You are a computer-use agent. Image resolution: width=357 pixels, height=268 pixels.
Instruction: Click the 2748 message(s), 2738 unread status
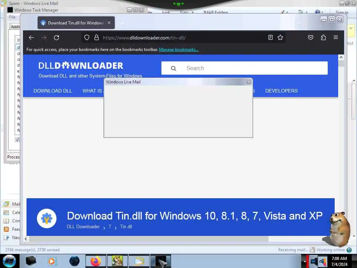pos(32,250)
